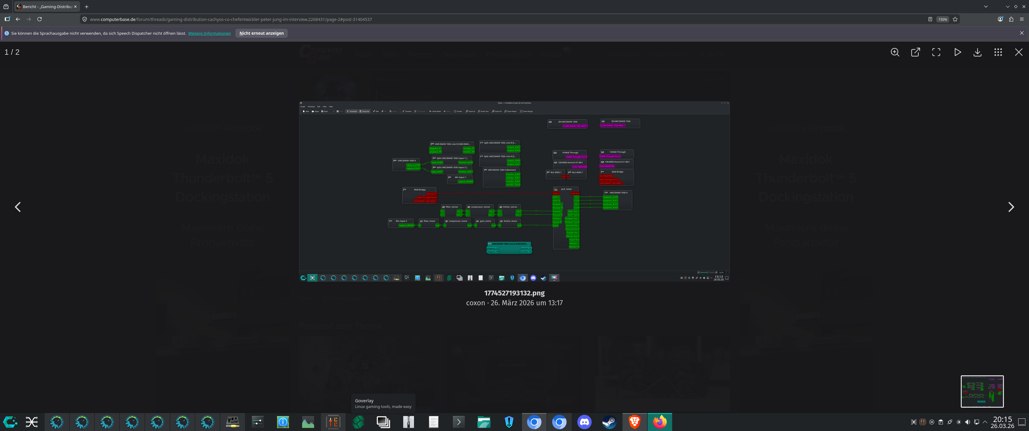Open image in new window icon
This screenshot has height=431, width=1029.
coord(915,52)
